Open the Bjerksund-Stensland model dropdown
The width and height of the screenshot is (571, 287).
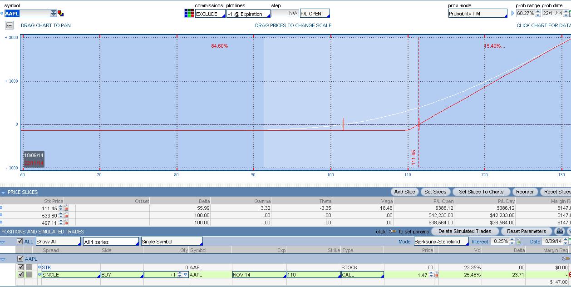pyautogui.click(x=441, y=242)
